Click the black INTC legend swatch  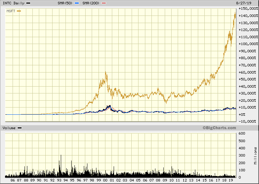28,3
